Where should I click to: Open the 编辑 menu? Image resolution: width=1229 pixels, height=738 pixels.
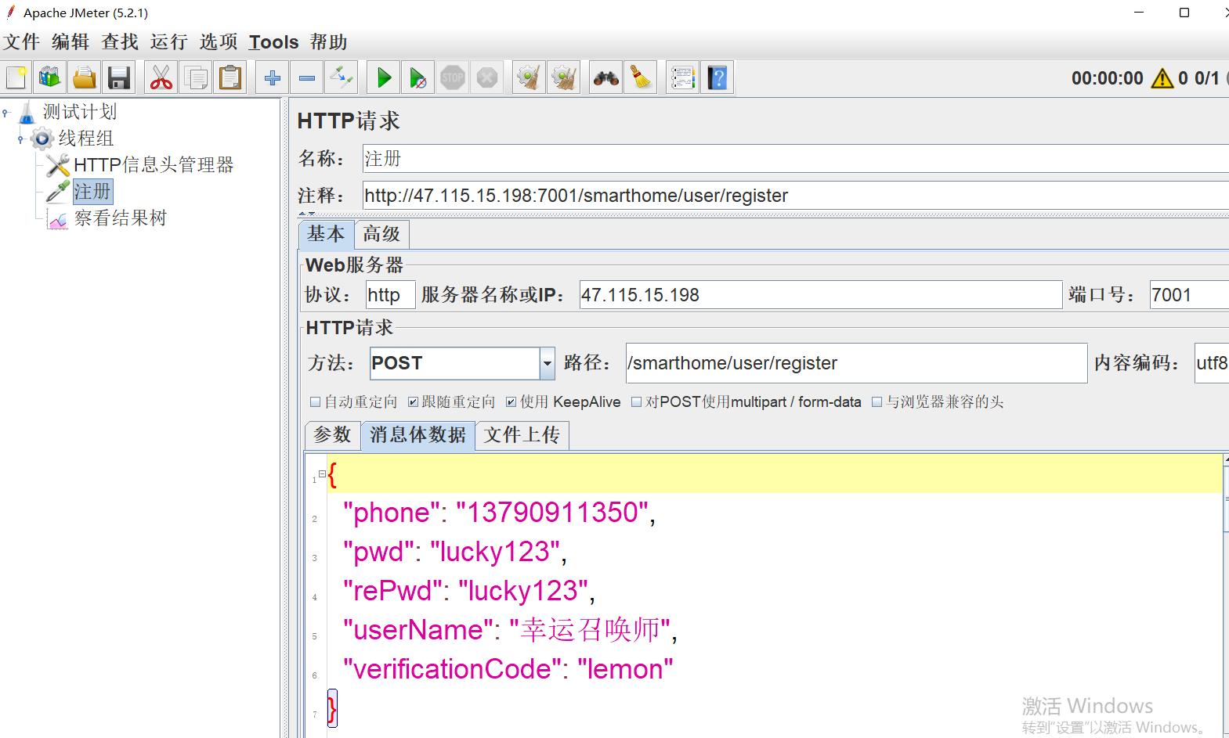pos(70,41)
